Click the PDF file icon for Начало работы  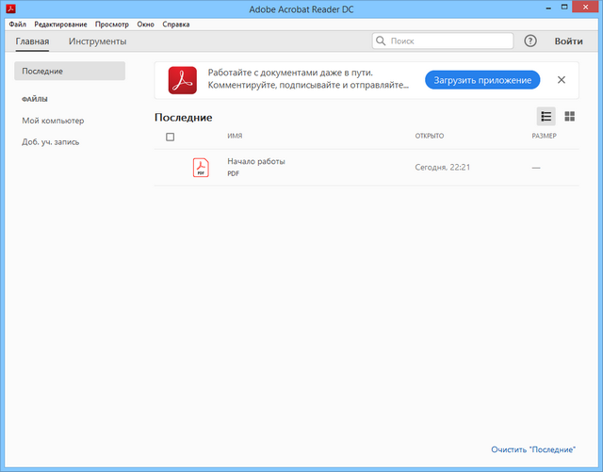coord(201,167)
